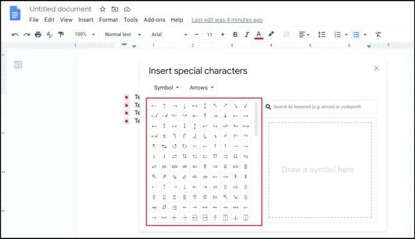The height and width of the screenshot is (239, 415).
Task: Insert the anticlockwise circle arrow symbol
Action: click(x=174, y=146)
